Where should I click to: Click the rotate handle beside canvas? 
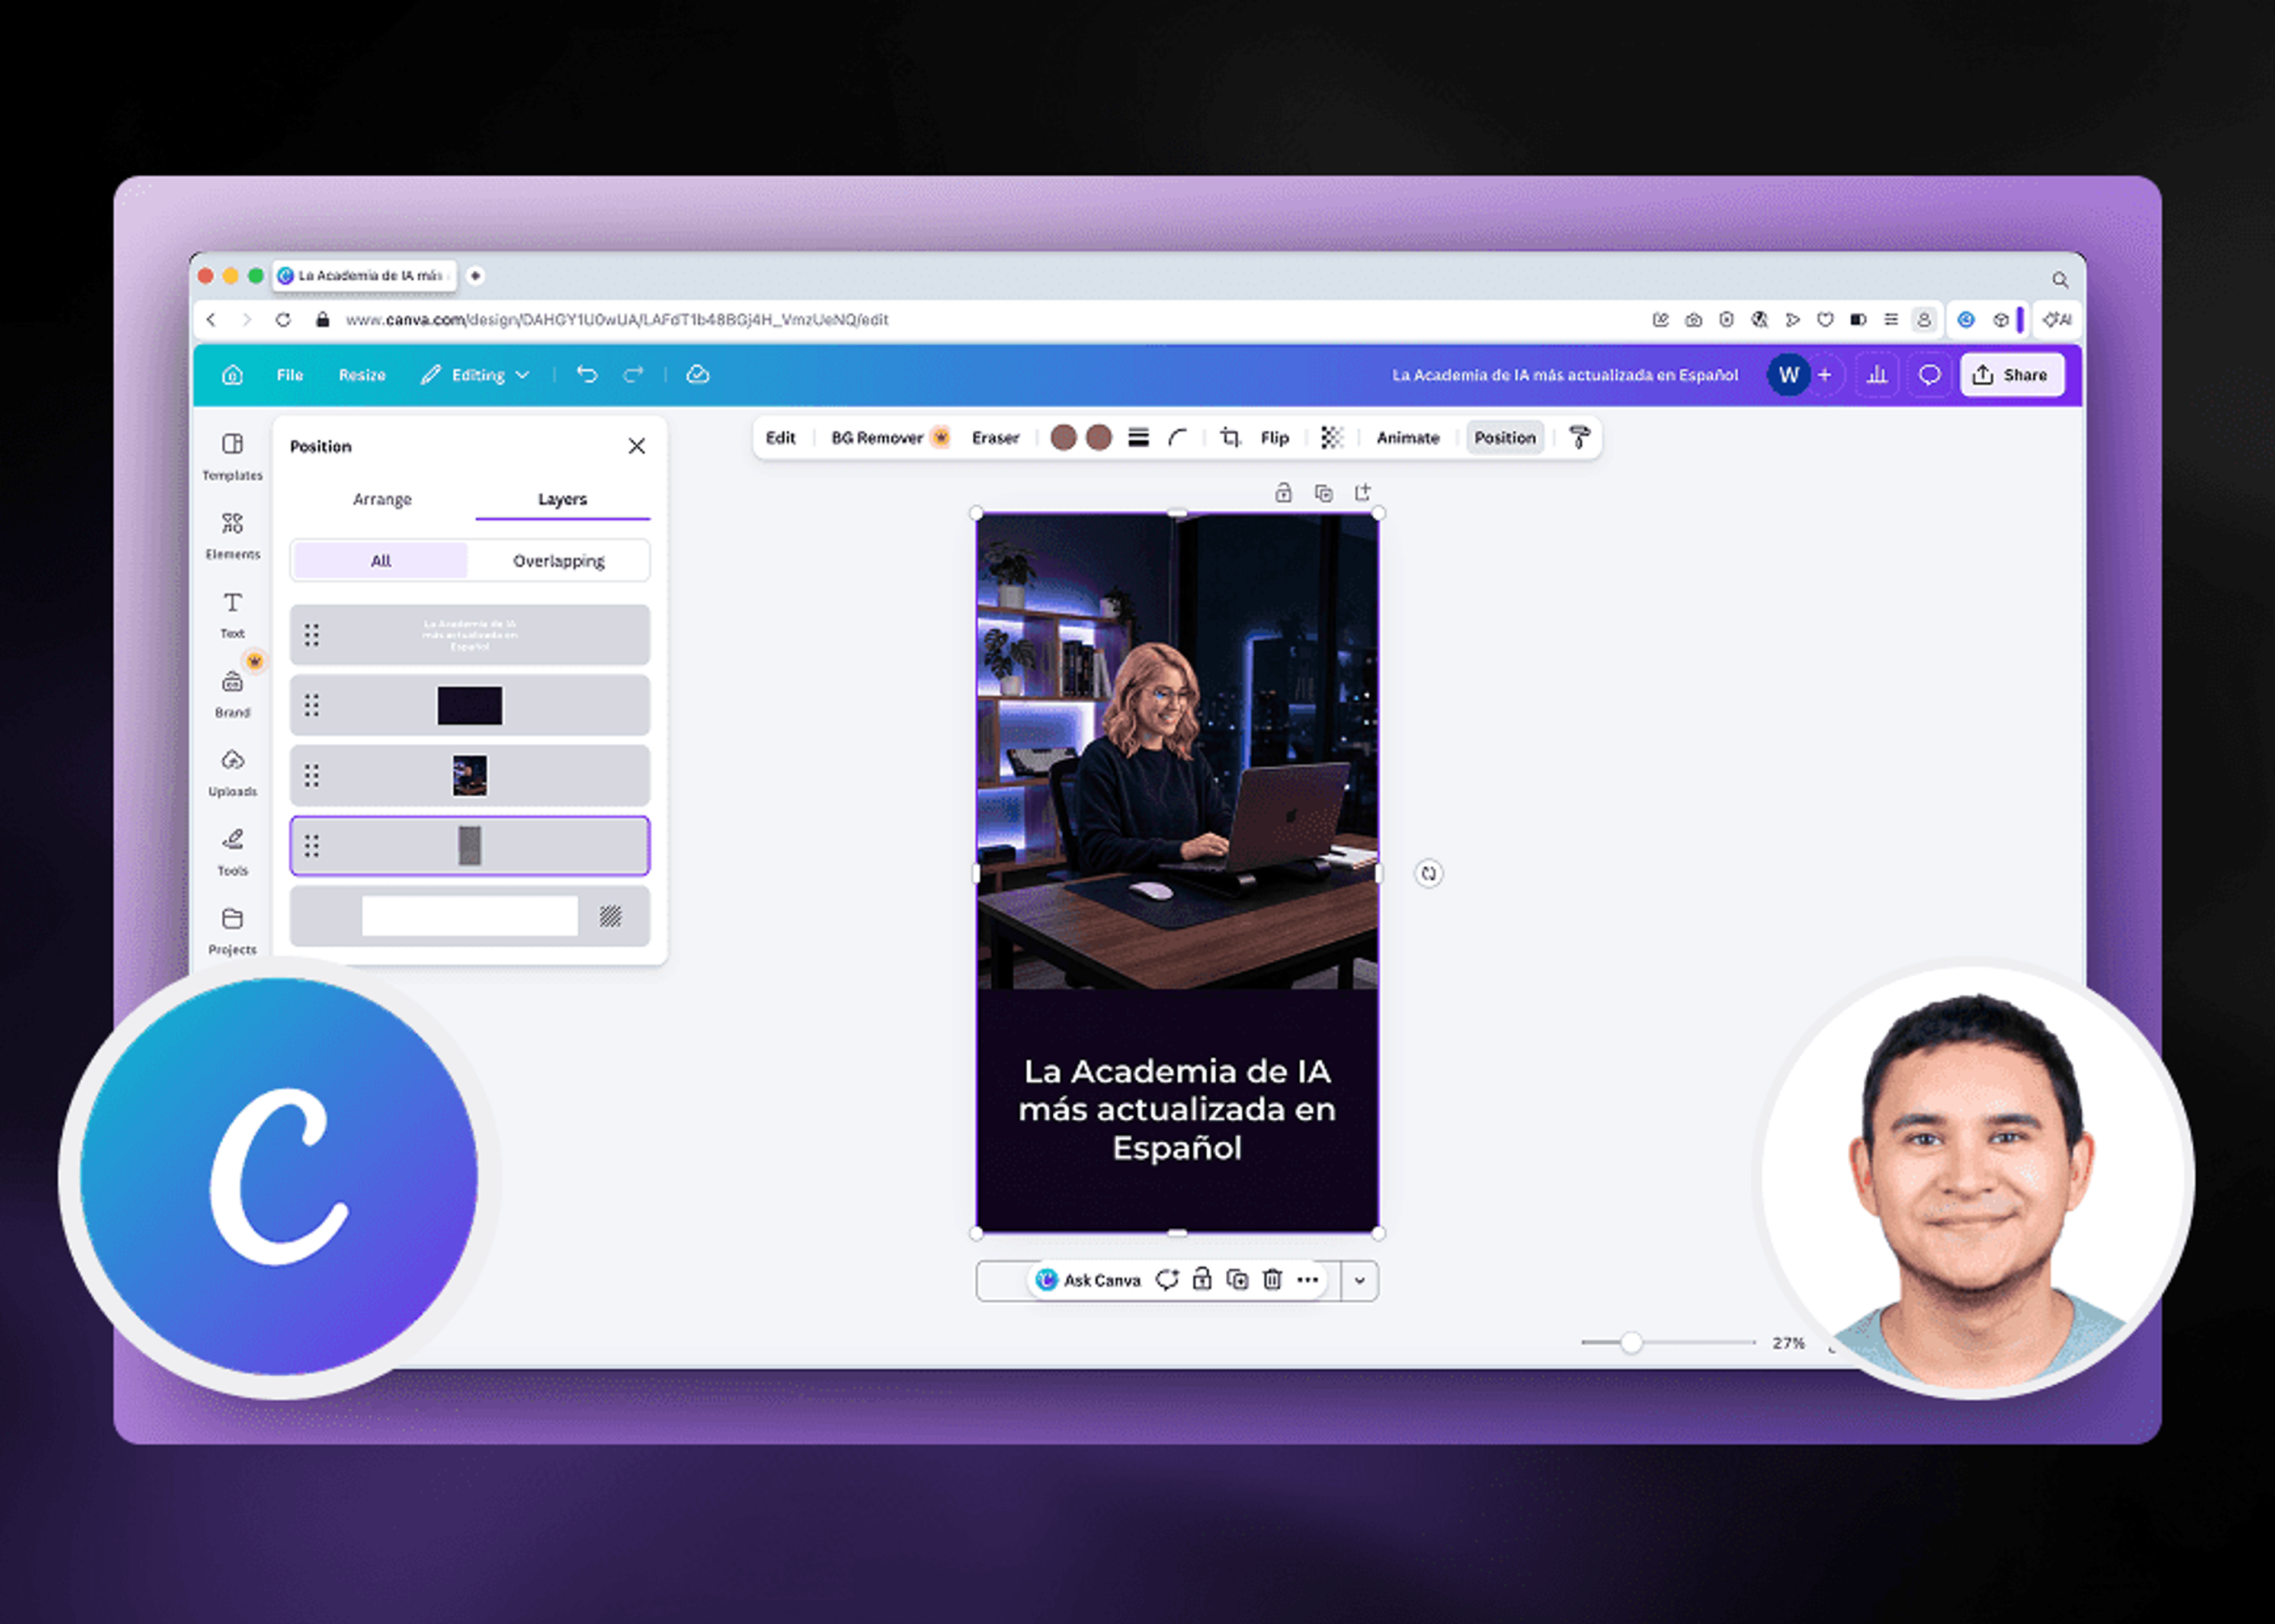coord(1428,873)
